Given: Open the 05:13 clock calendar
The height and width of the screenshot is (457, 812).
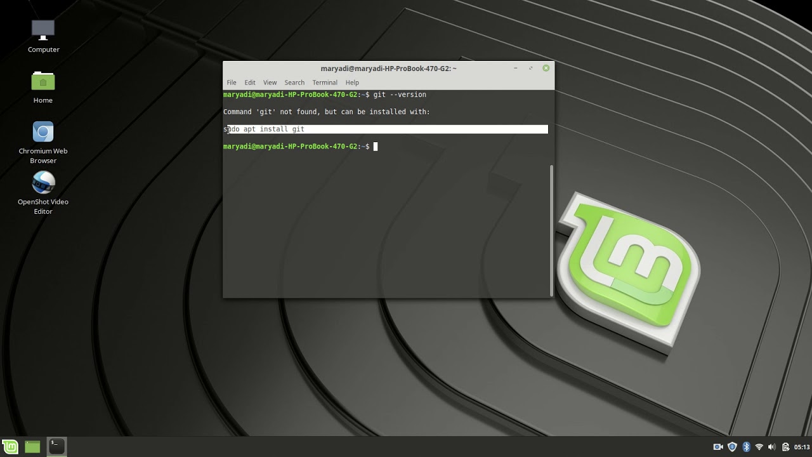Looking at the screenshot, I should [x=802, y=447].
